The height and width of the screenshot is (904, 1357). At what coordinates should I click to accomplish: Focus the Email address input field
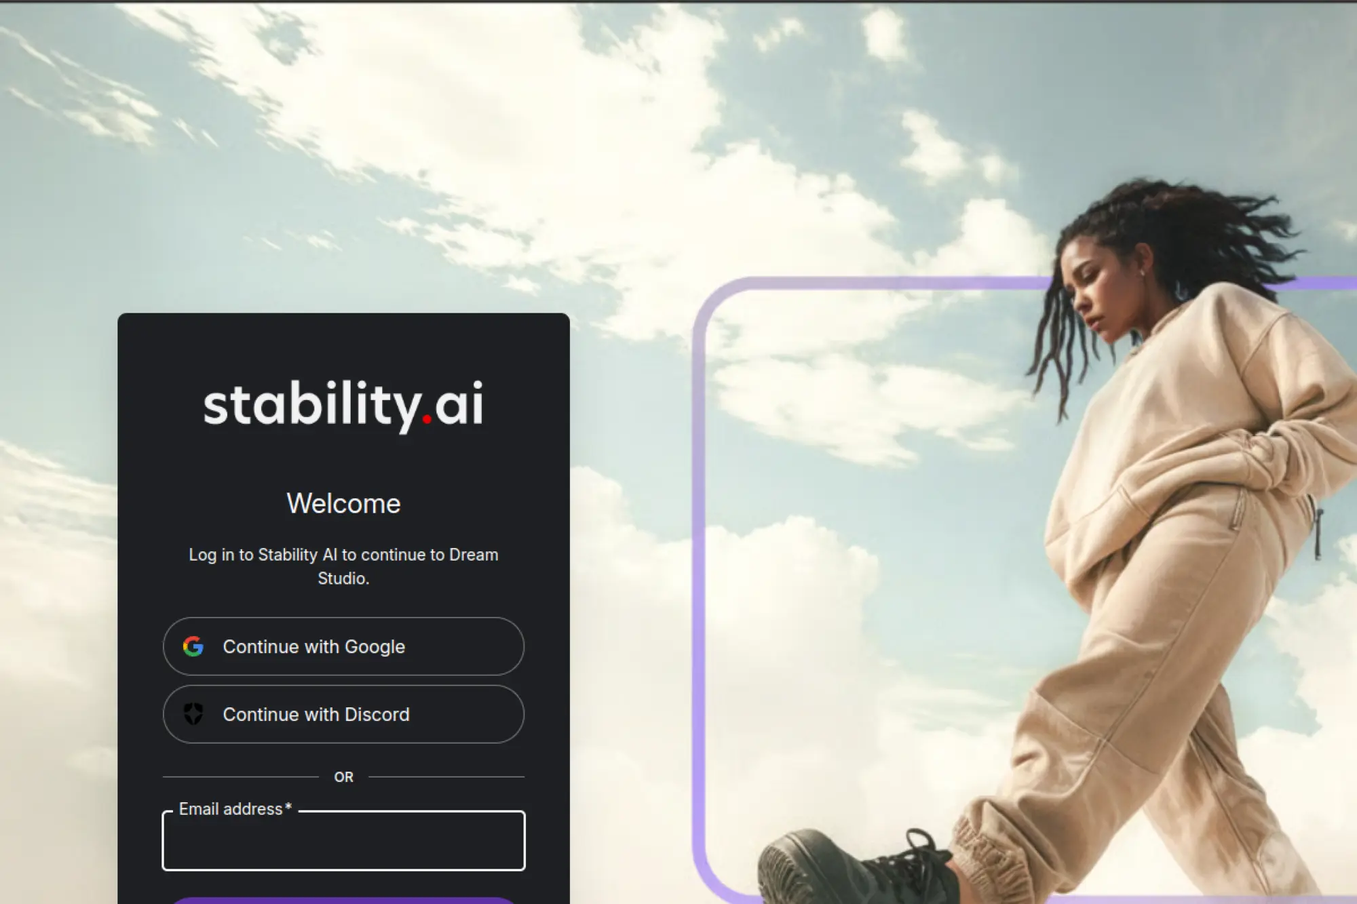(x=343, y=841)
